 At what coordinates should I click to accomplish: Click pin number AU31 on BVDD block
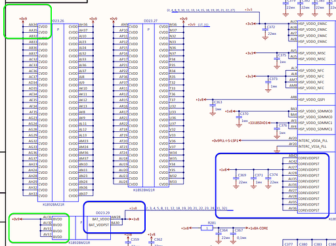(47, 217)
